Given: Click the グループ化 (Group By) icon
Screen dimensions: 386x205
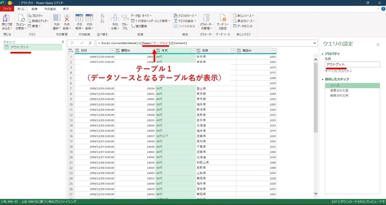Looking at the screenshot, I should [x=125, y=18].
